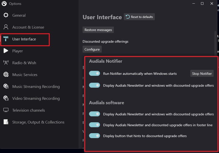Click the User Interface paint roller icon
Viewport: 219px width, 153px height.
(x=6, y=39)
